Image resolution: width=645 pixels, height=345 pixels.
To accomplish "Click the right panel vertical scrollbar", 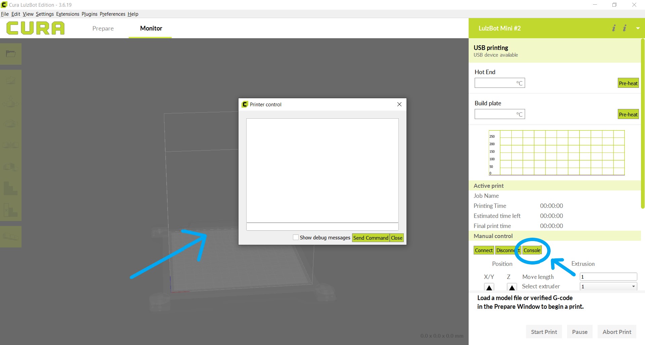I will (x=642, y=124).
